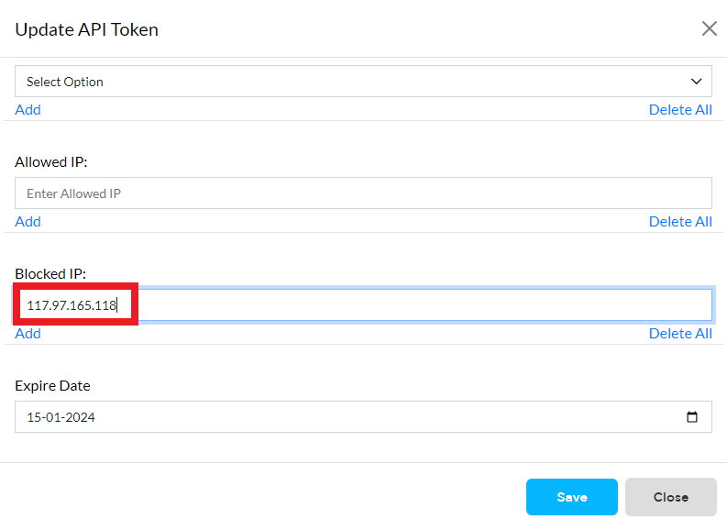The width and height of the screenshot is (727, 530).
Task: Click into the Blocked IP text field
Action: coord(363,304)
